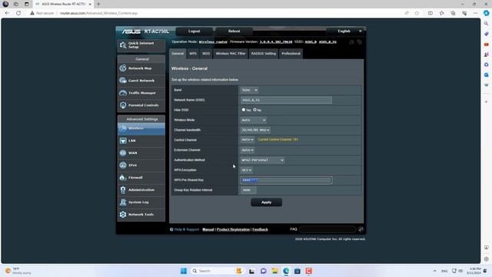Switch to General tab
Viewport: 492px width, 277px height.
178,54
